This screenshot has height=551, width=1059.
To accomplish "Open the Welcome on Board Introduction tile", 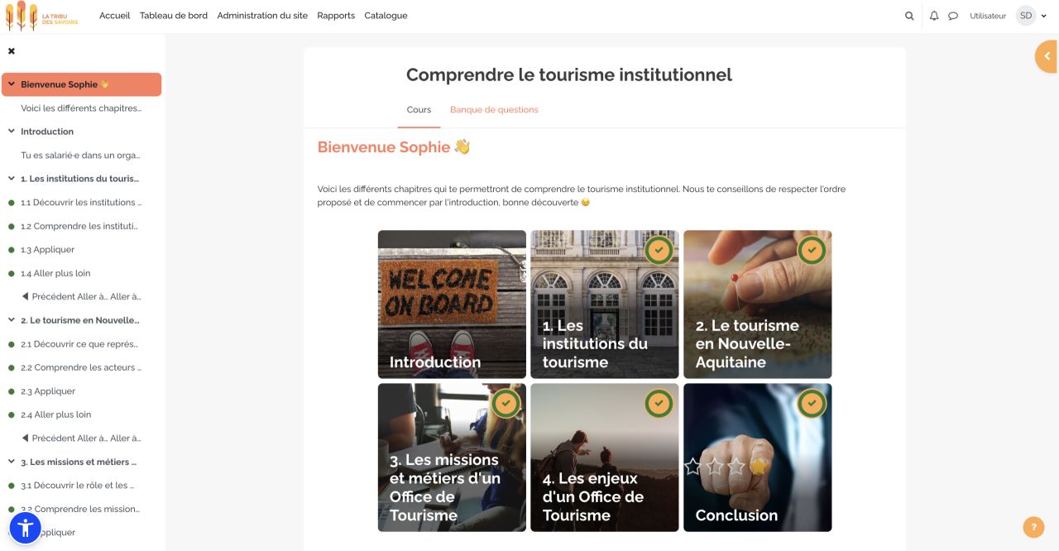I will click(452, 304).
